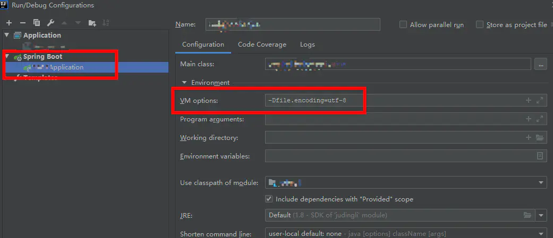553x238 pixels.
Task: Collapse the Environment section
Action: point(184,82)
